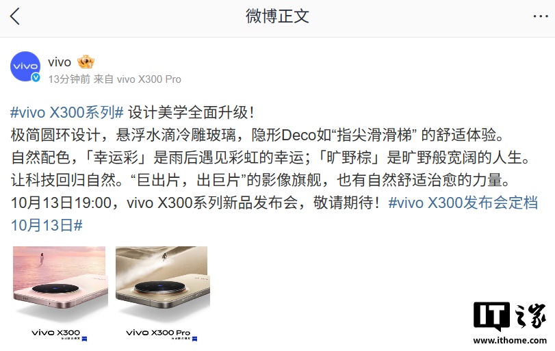Click the www.ithome.com watermark text
The height and width of the screenshot is (351, 555).
(510, 340)
